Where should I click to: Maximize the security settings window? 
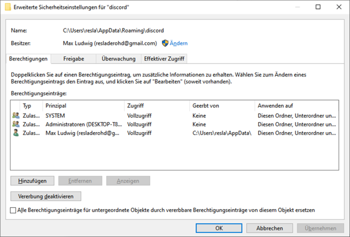[x=318, y=7]
